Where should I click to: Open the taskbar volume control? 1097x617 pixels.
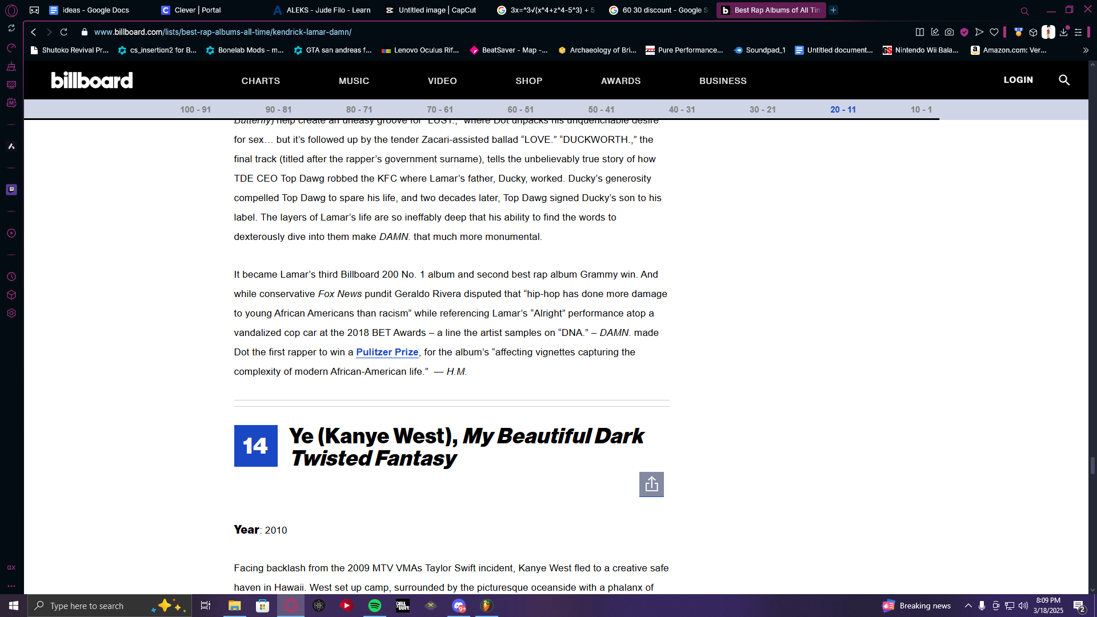(1023, 606)
